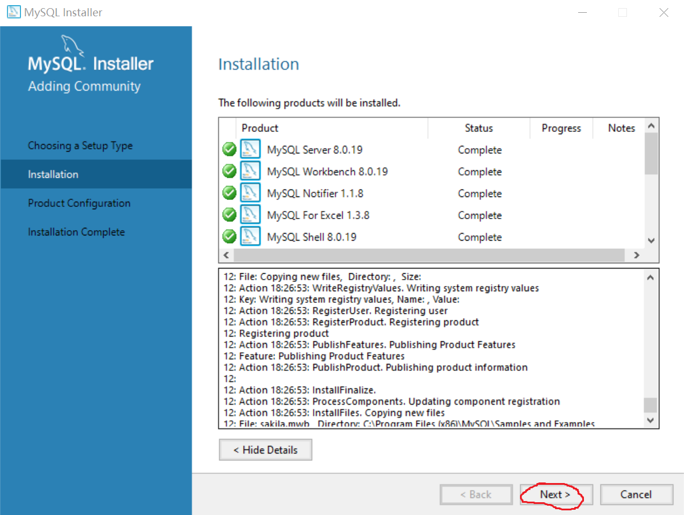The height and width of the screenshot is (515, 684).
Task: Collapse the log with Hide Details button
Action: pos(266,449)
